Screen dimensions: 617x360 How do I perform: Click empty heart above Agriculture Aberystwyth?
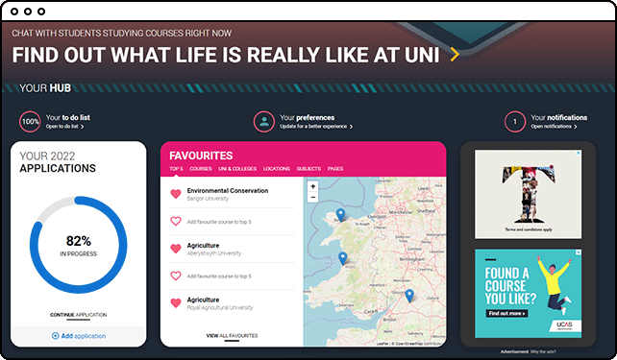(176, 221)
